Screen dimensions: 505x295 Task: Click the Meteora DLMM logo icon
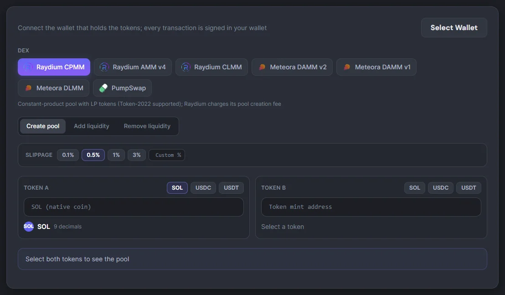tap(28, 88)
